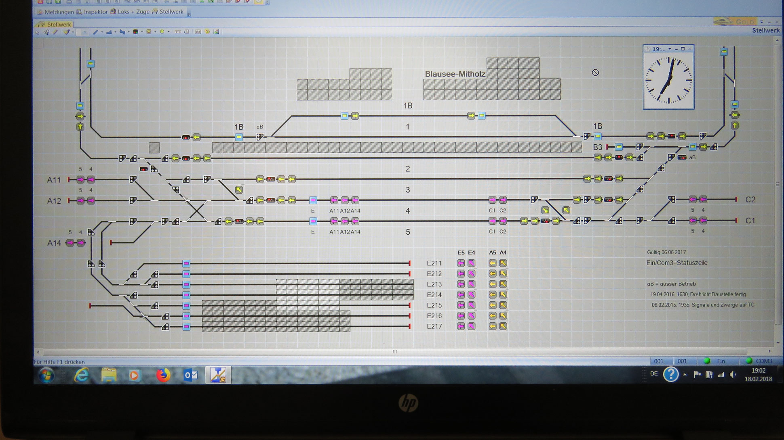Click the insert picture tool icon

click(x=216, y=32)
